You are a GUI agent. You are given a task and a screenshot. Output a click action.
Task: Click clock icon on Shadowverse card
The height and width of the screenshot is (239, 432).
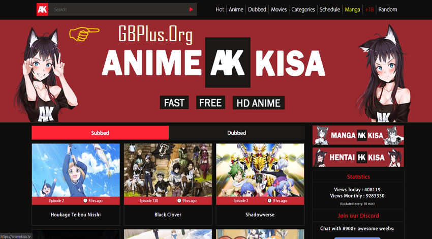pyautogui.click(x=269, y=201)
